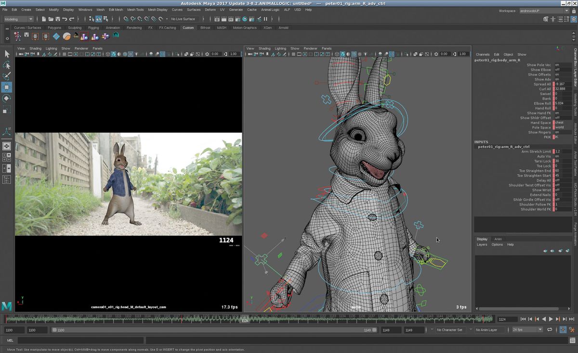Click the snap-to-grids magnet icon
The width and height of the screenshot is (578, 353).
(x=125, y=19)
